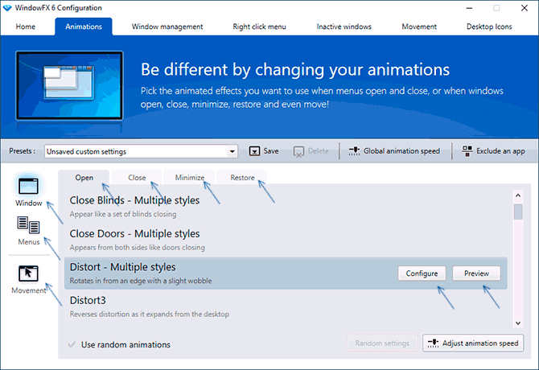Switch to the top Movement tab

419,27
